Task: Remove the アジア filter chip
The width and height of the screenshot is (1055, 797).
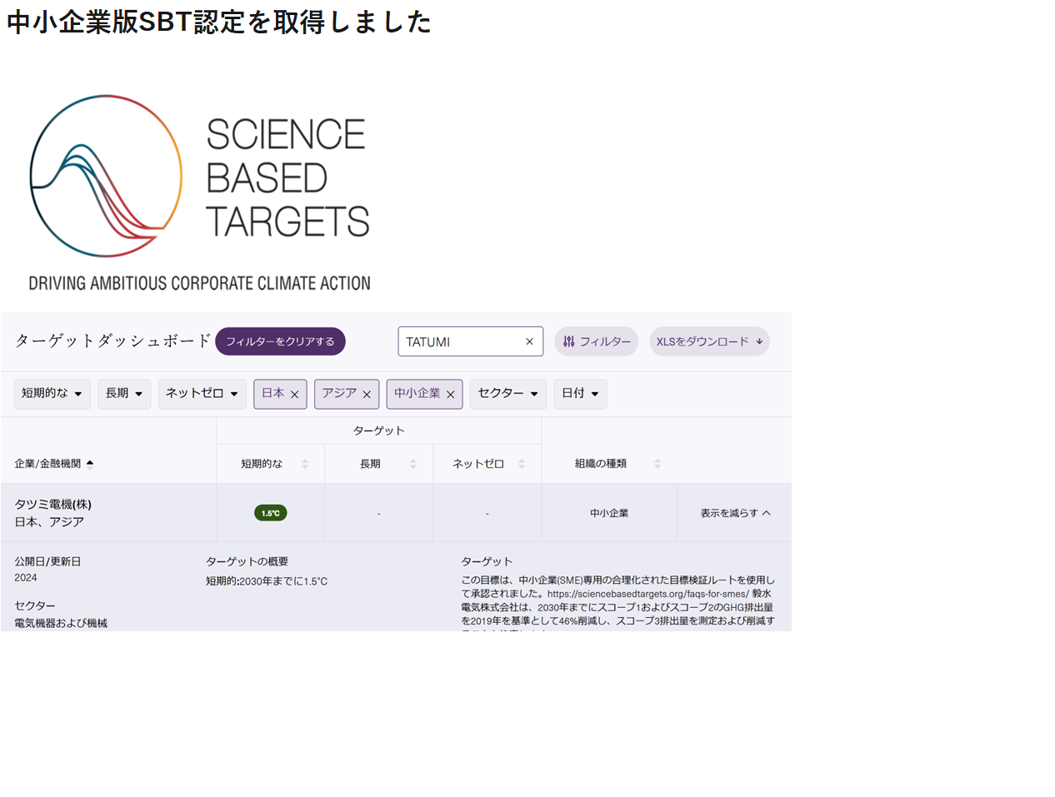Action: coord(365,393)
